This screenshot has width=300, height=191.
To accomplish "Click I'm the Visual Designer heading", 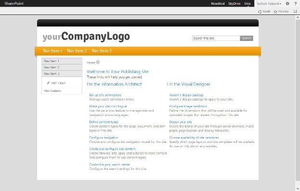I will coord(188,84).
